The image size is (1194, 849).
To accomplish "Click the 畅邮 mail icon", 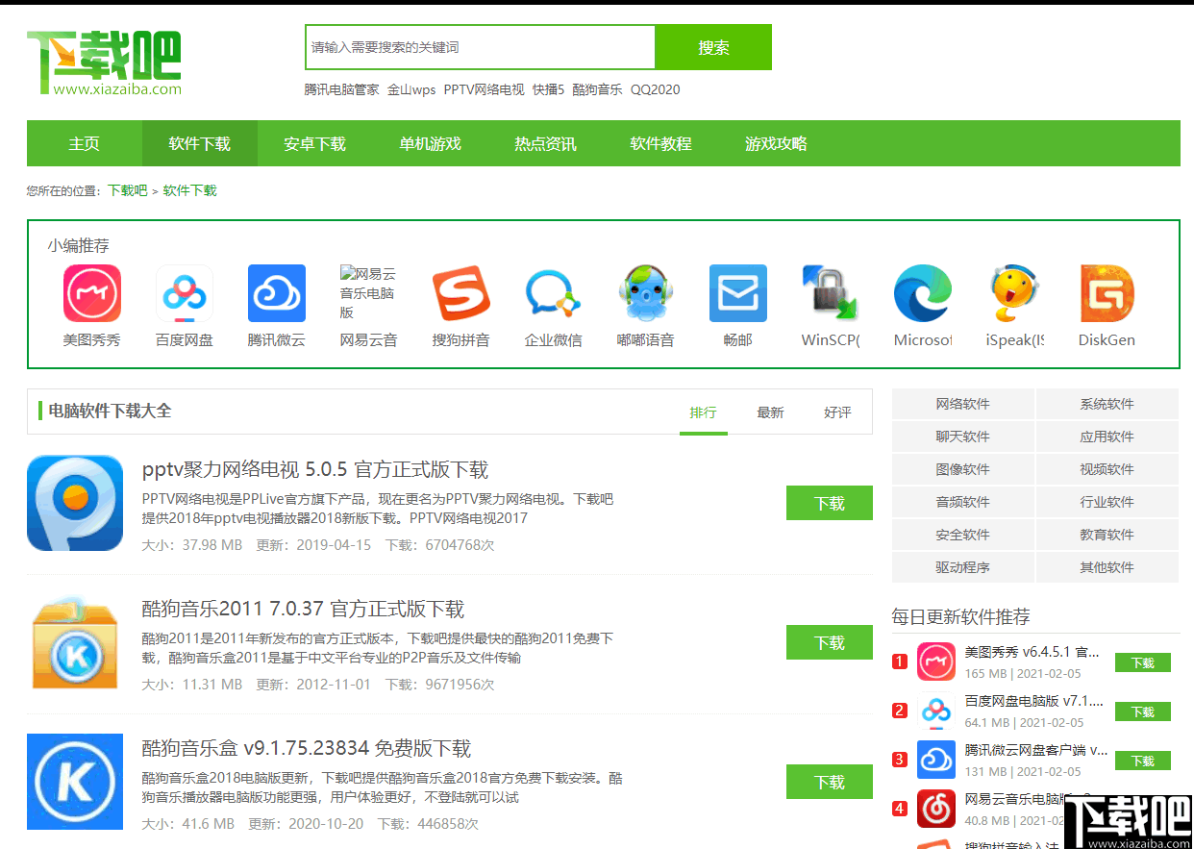I will click(737, 293).
